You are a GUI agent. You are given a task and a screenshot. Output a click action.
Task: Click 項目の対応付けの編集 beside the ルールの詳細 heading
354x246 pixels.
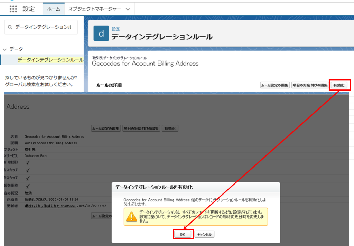coord(310,85)
